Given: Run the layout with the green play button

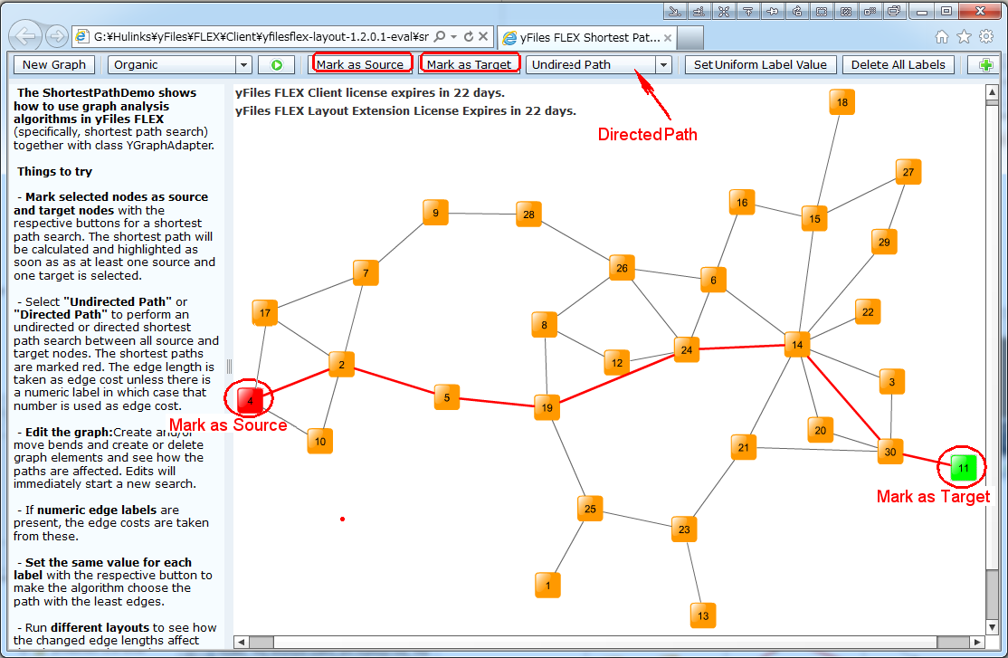Looking at the screenshot, I should (x=276, y=65).
